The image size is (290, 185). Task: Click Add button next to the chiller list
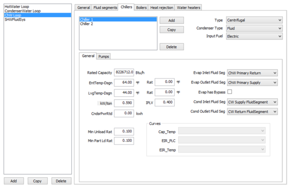pyautogui.click(x=171, y=20)
